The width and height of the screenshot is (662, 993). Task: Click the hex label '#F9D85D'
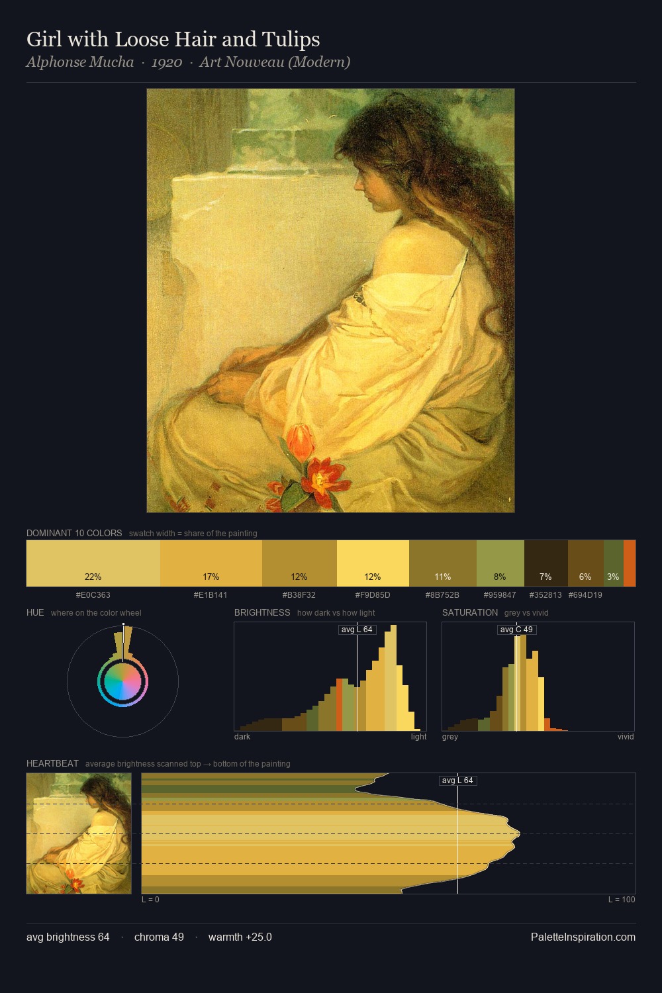coord(373,595)
